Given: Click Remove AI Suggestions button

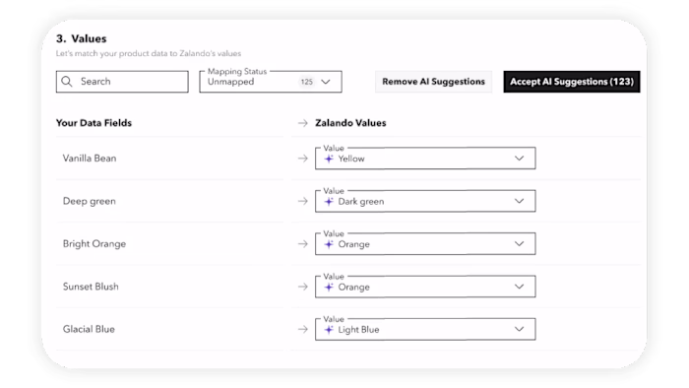Looking at the screenshot, I should pos(433,82).
